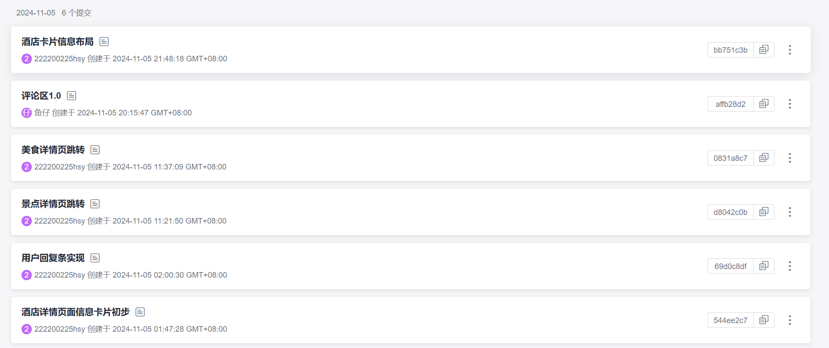Open commit via d8042c0b hash label

point(730,212)
